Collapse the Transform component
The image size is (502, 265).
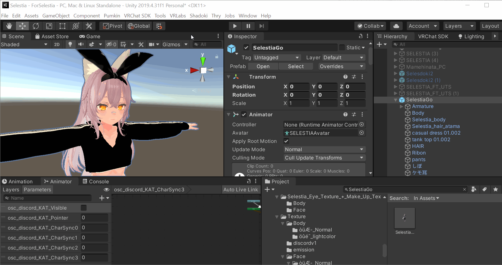coord(229,77)
